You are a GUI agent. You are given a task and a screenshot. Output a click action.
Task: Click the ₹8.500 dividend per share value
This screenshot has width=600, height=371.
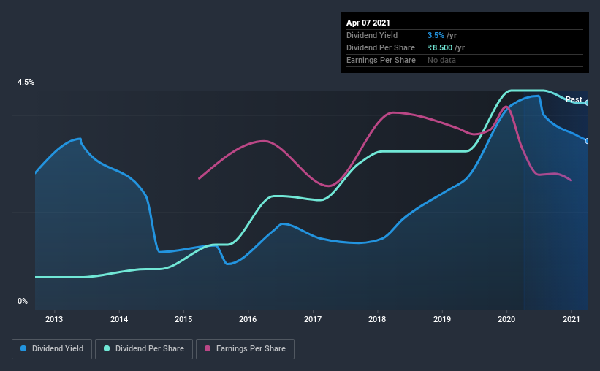pyautogui.click(x=440, y=47)
